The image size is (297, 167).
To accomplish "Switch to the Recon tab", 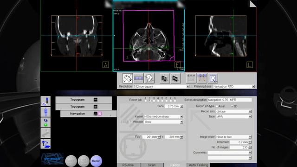I will point(175,165).
